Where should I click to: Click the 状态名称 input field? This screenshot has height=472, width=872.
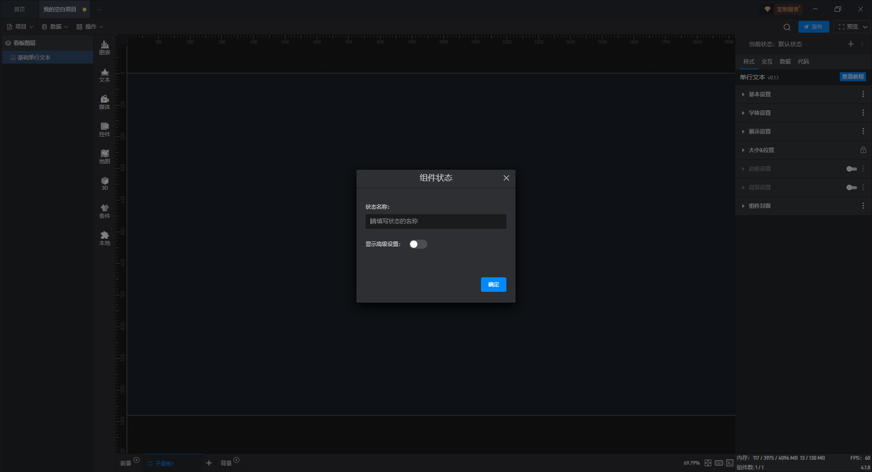436,221
